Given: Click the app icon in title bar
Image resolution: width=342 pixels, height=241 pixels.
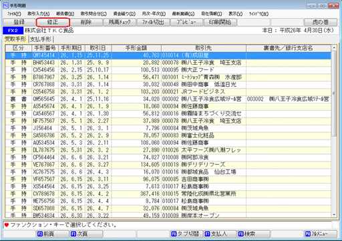Looking at the screenshot, I should click(5, 5).
